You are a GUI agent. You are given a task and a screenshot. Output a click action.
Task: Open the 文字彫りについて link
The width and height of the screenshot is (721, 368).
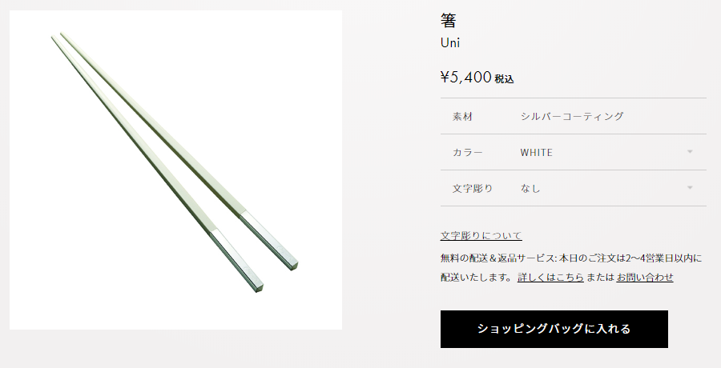coord(481,236)
